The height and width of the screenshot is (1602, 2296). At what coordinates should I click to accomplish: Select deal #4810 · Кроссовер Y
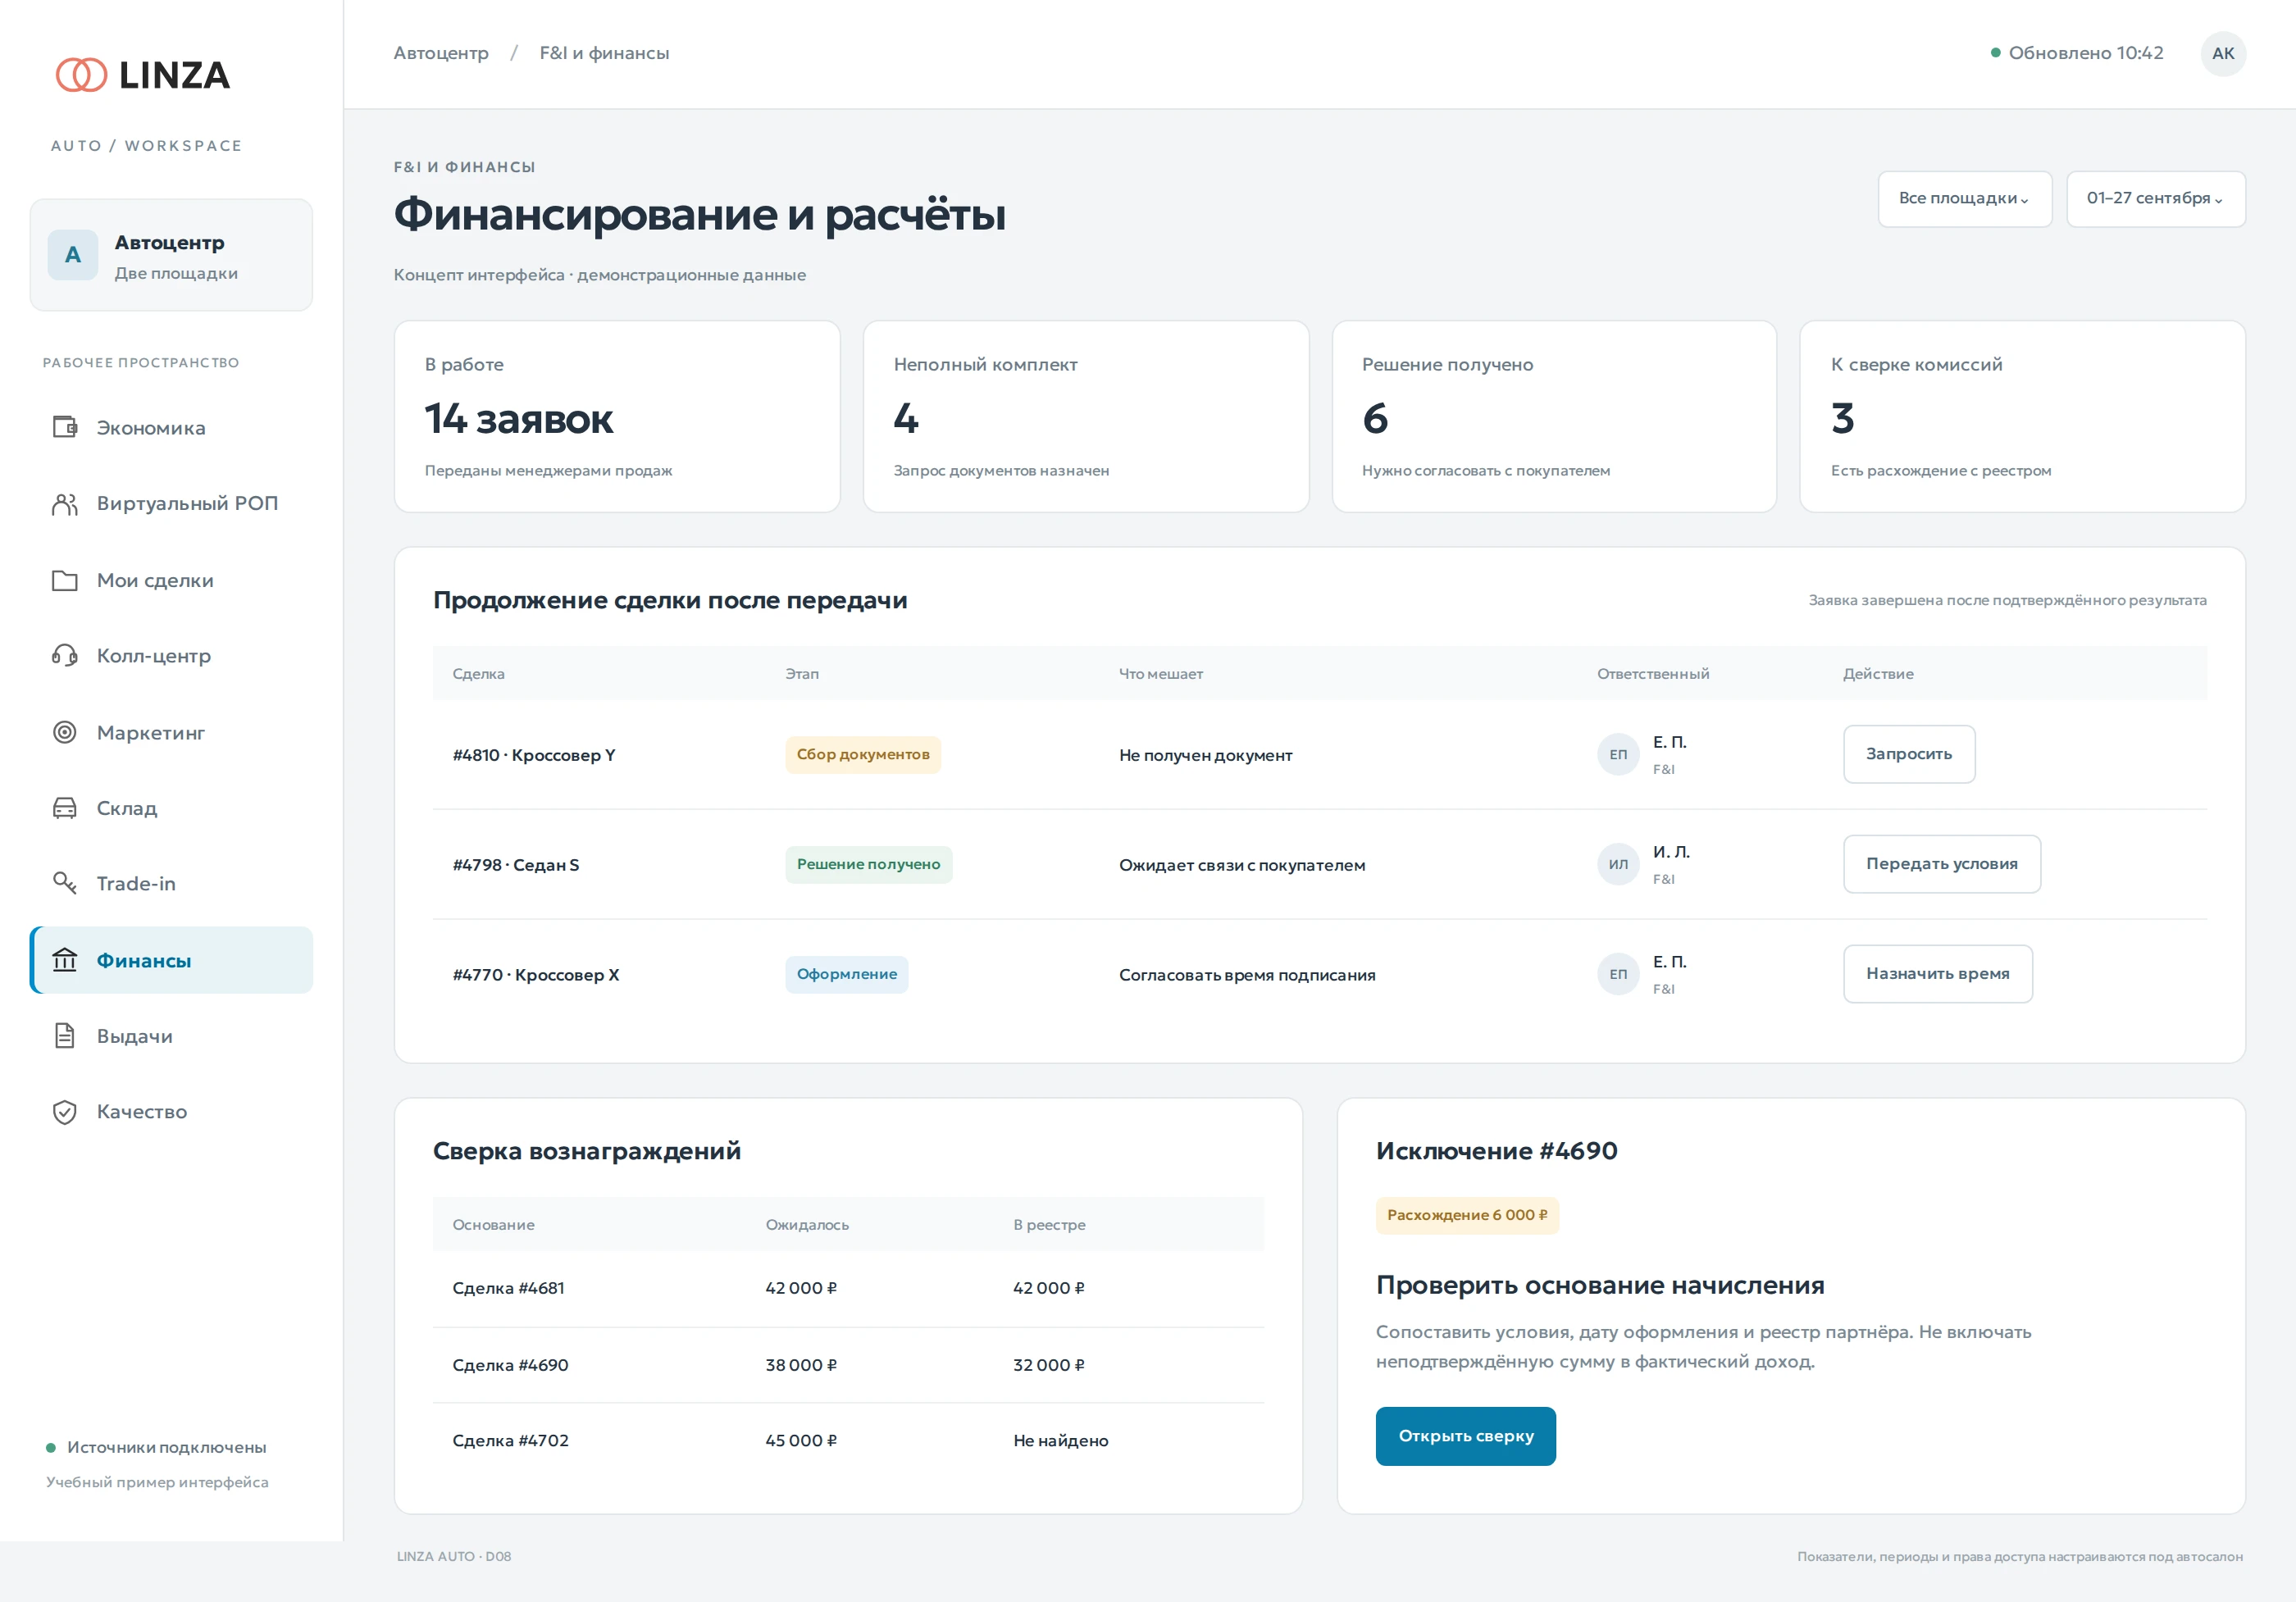tap(534, 756)
